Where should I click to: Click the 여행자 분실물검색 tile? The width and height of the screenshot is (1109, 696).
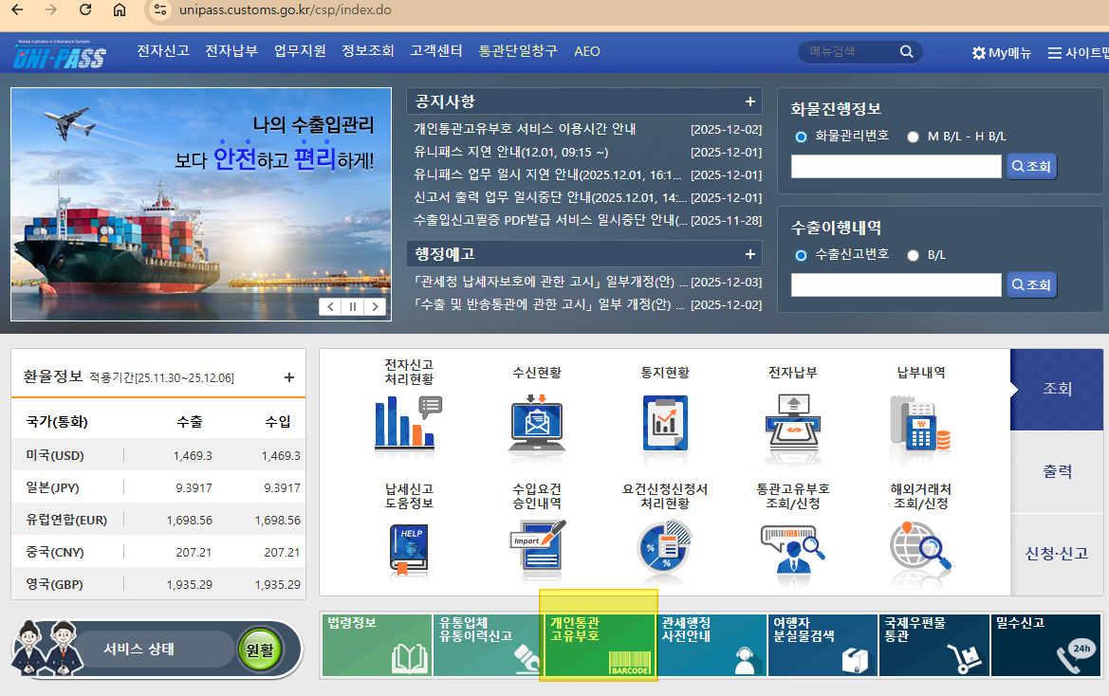(823, 645)
